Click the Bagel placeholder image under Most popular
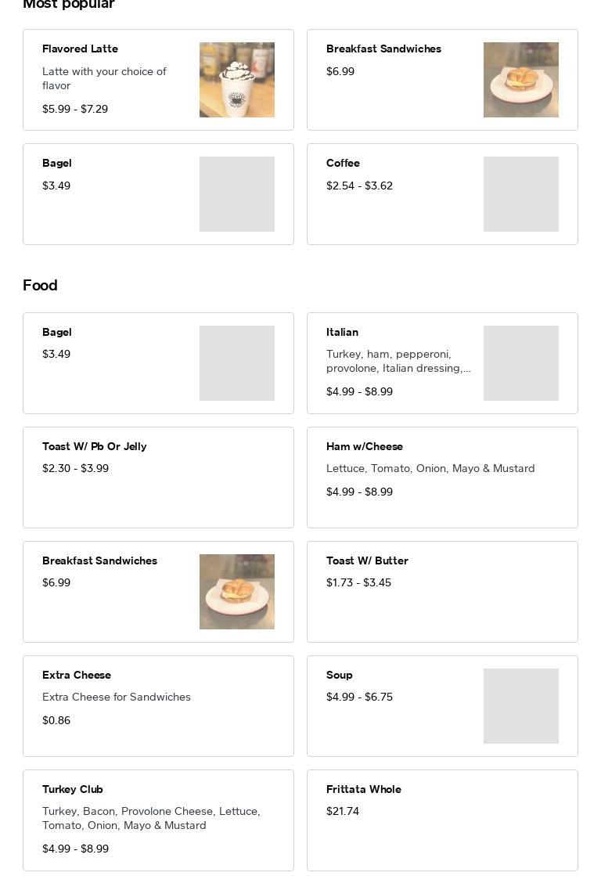The height and width of the screenshot is (883, 601). (x=236, y=194)
